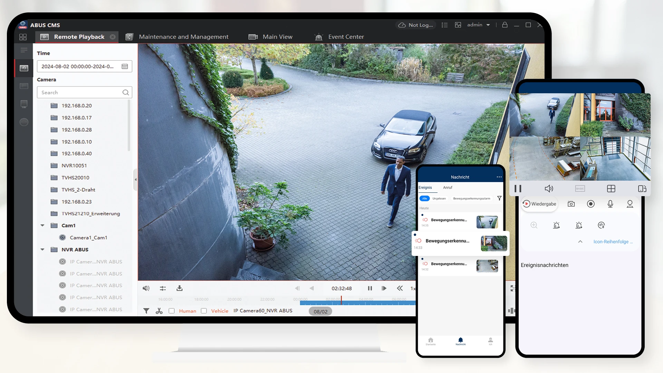Screen dimensions: 663x373
Task: Click the download recording icon
Action: [x=180, y=288]
